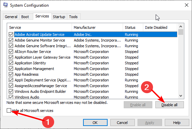The image size is (192, 129).
Task: Open the Tools tab
Action: coord(73,17)
